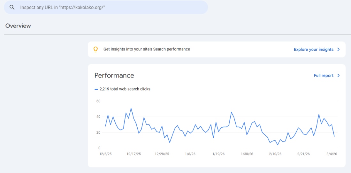Image resolution: width=351 pixels, height=173 pixels.
Task: Click the 12/6/25 axis date label
Action: pos(105,154)
